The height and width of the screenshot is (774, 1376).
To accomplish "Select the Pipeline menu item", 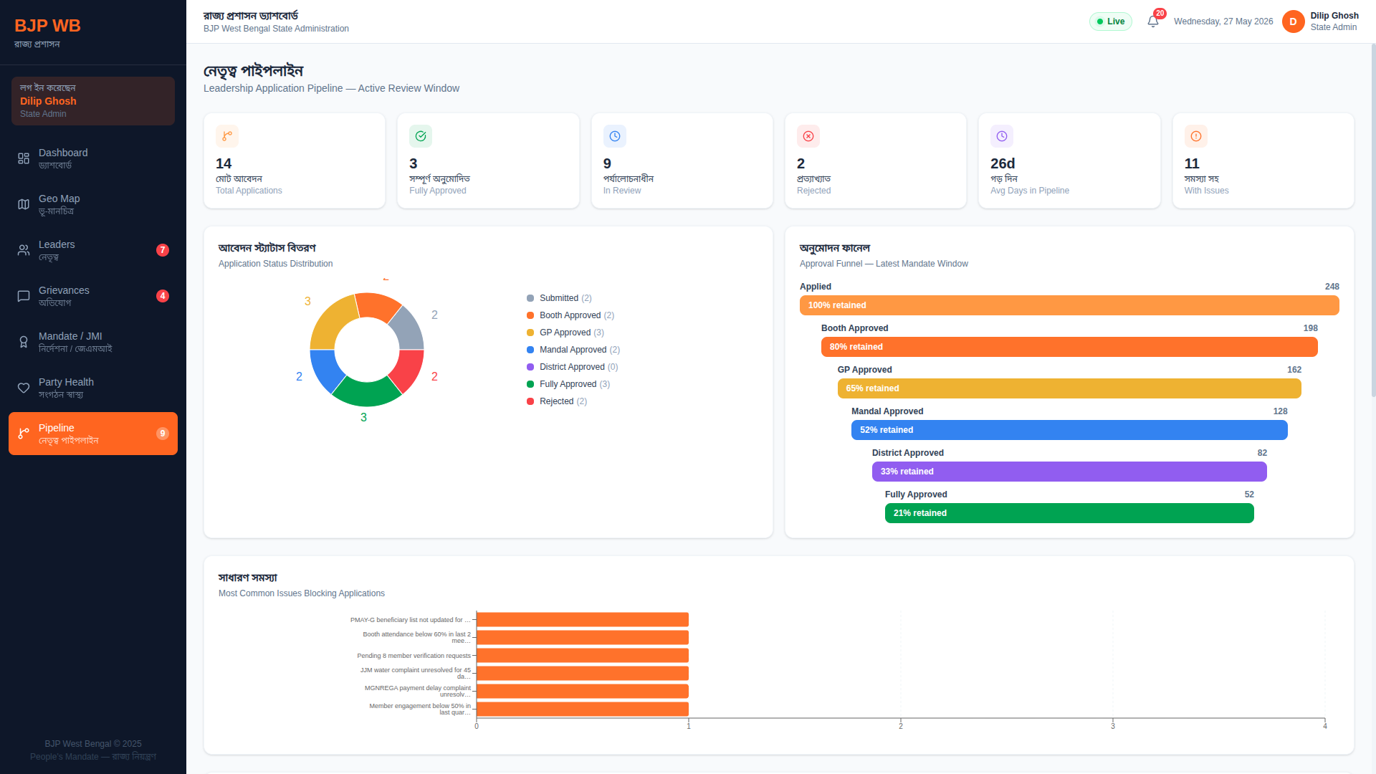I will [93, 434].
